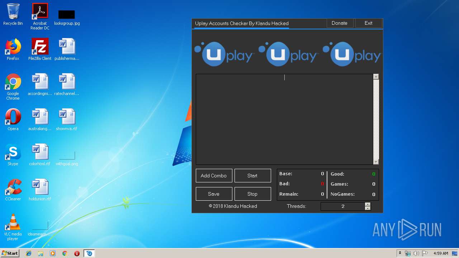Click the Good counter label
This screenshot has height=258, width=459.
pyautogui.click(x=337, y=174)
